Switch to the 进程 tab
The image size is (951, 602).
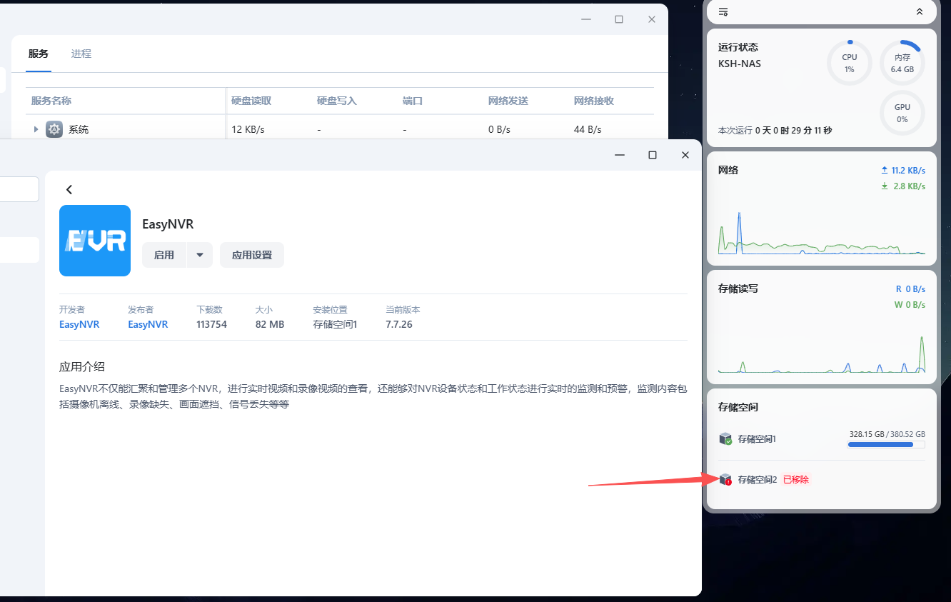pos(81,54)
